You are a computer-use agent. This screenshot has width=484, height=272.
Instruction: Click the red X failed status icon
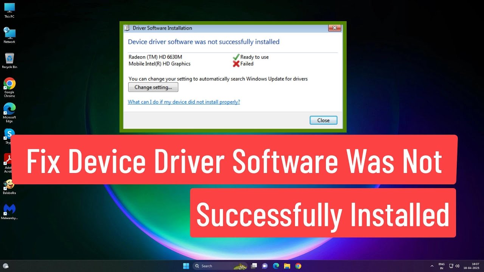pyautogui.click(x=236, y=64)
